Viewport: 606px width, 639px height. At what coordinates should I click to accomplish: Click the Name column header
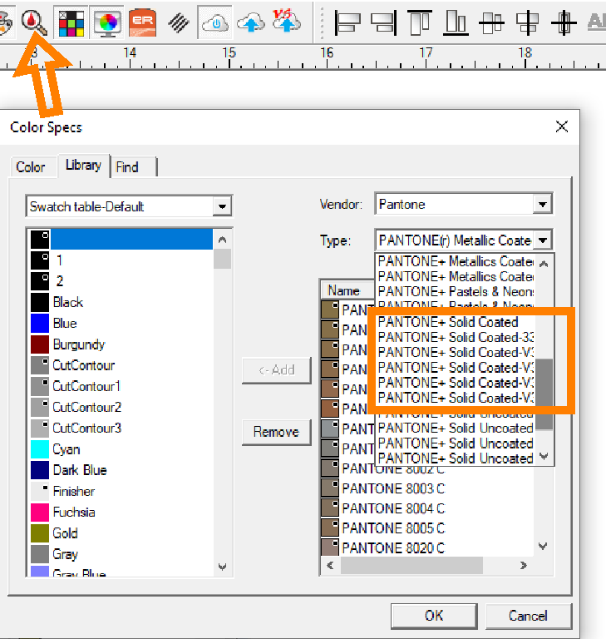[347, 290]
